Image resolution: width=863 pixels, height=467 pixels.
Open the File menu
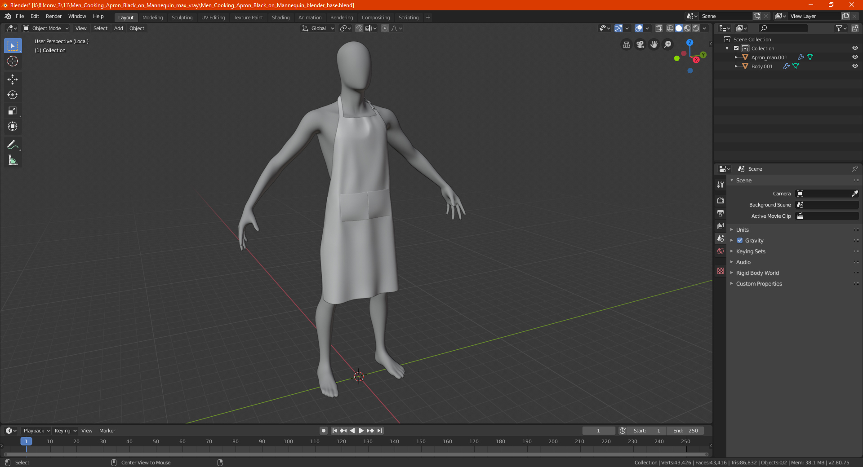click(x=20, y=16)
